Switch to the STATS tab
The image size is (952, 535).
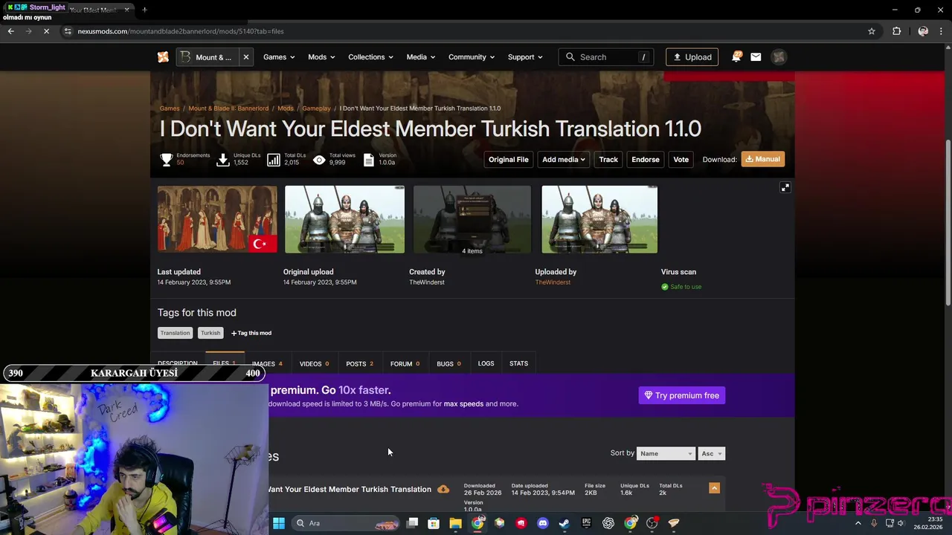point(518,363)
